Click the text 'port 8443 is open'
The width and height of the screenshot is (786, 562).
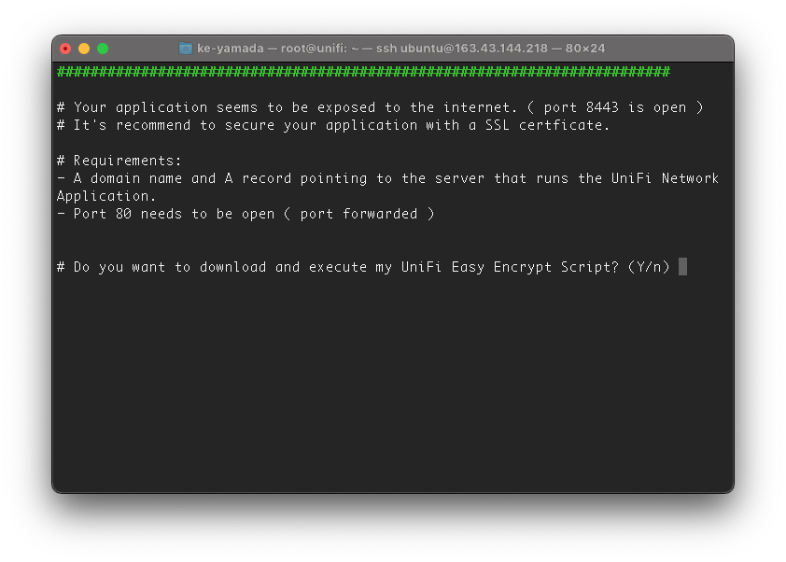coord(614,107)
